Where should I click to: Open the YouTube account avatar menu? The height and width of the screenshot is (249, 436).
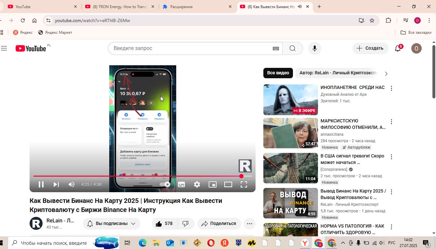(x=416, y=48)
